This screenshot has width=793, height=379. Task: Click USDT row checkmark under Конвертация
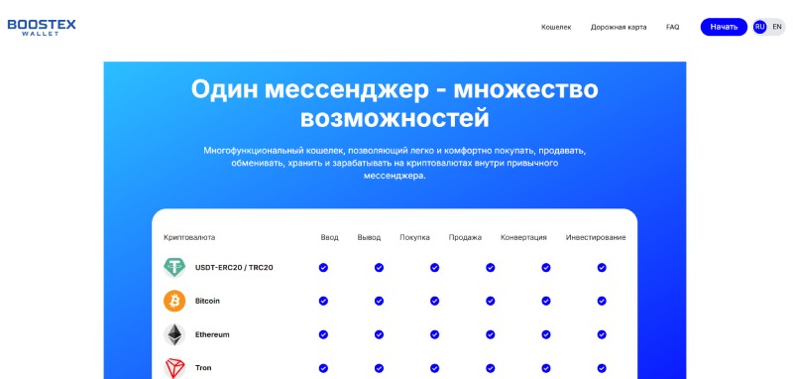click(x=546, y=268)
